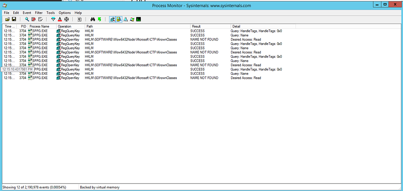Screen dimensions: 403x191
Task: Open the Filter menu
Action: coord(39,13)
